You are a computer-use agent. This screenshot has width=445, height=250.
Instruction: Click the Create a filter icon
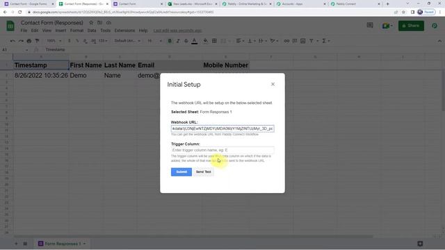311,41
